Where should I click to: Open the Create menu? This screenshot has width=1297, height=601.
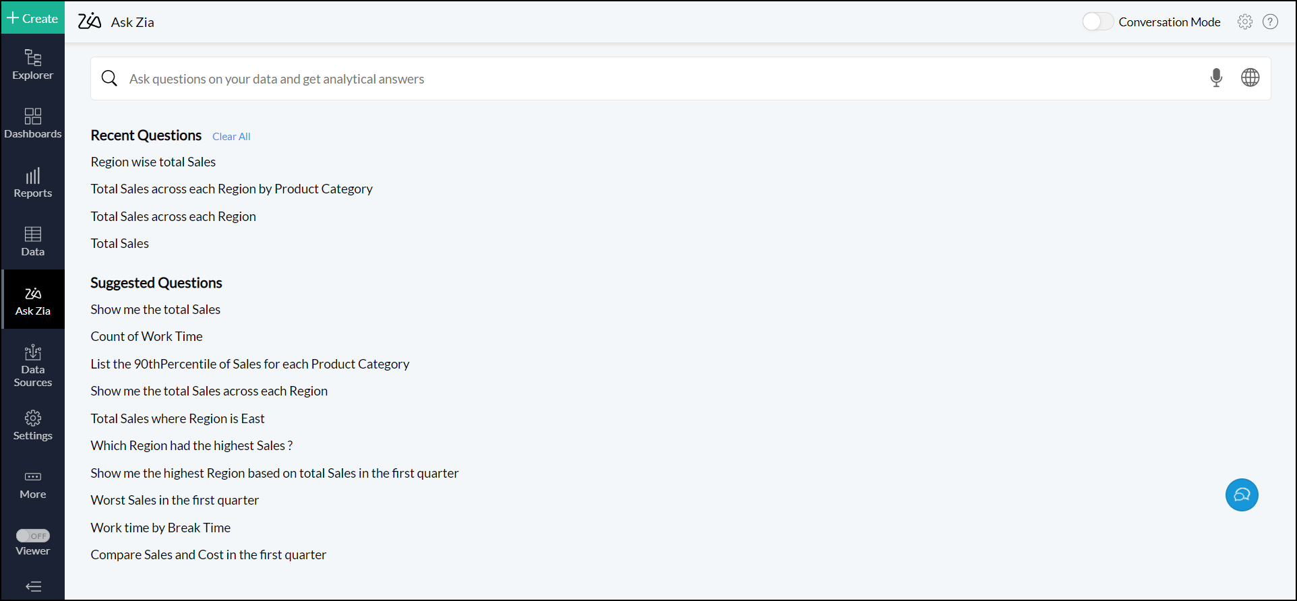(32, 18)
